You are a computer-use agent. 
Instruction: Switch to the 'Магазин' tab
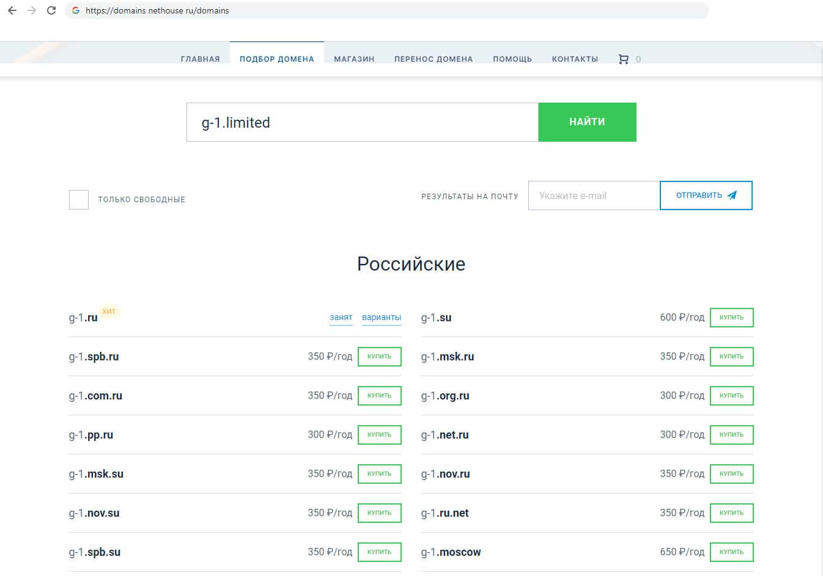[354, 59]
